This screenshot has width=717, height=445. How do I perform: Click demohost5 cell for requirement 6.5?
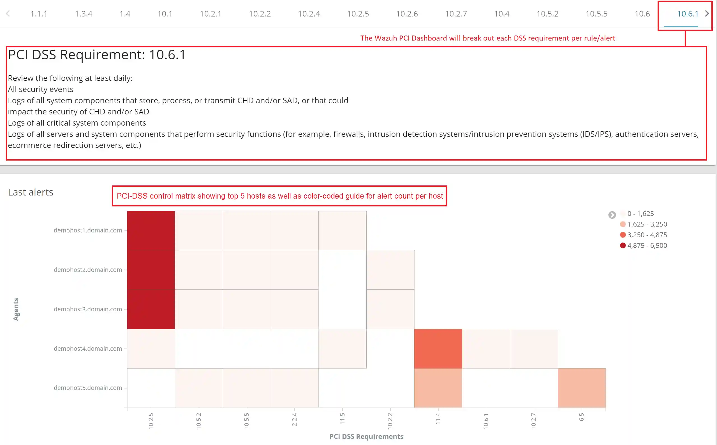581,388
